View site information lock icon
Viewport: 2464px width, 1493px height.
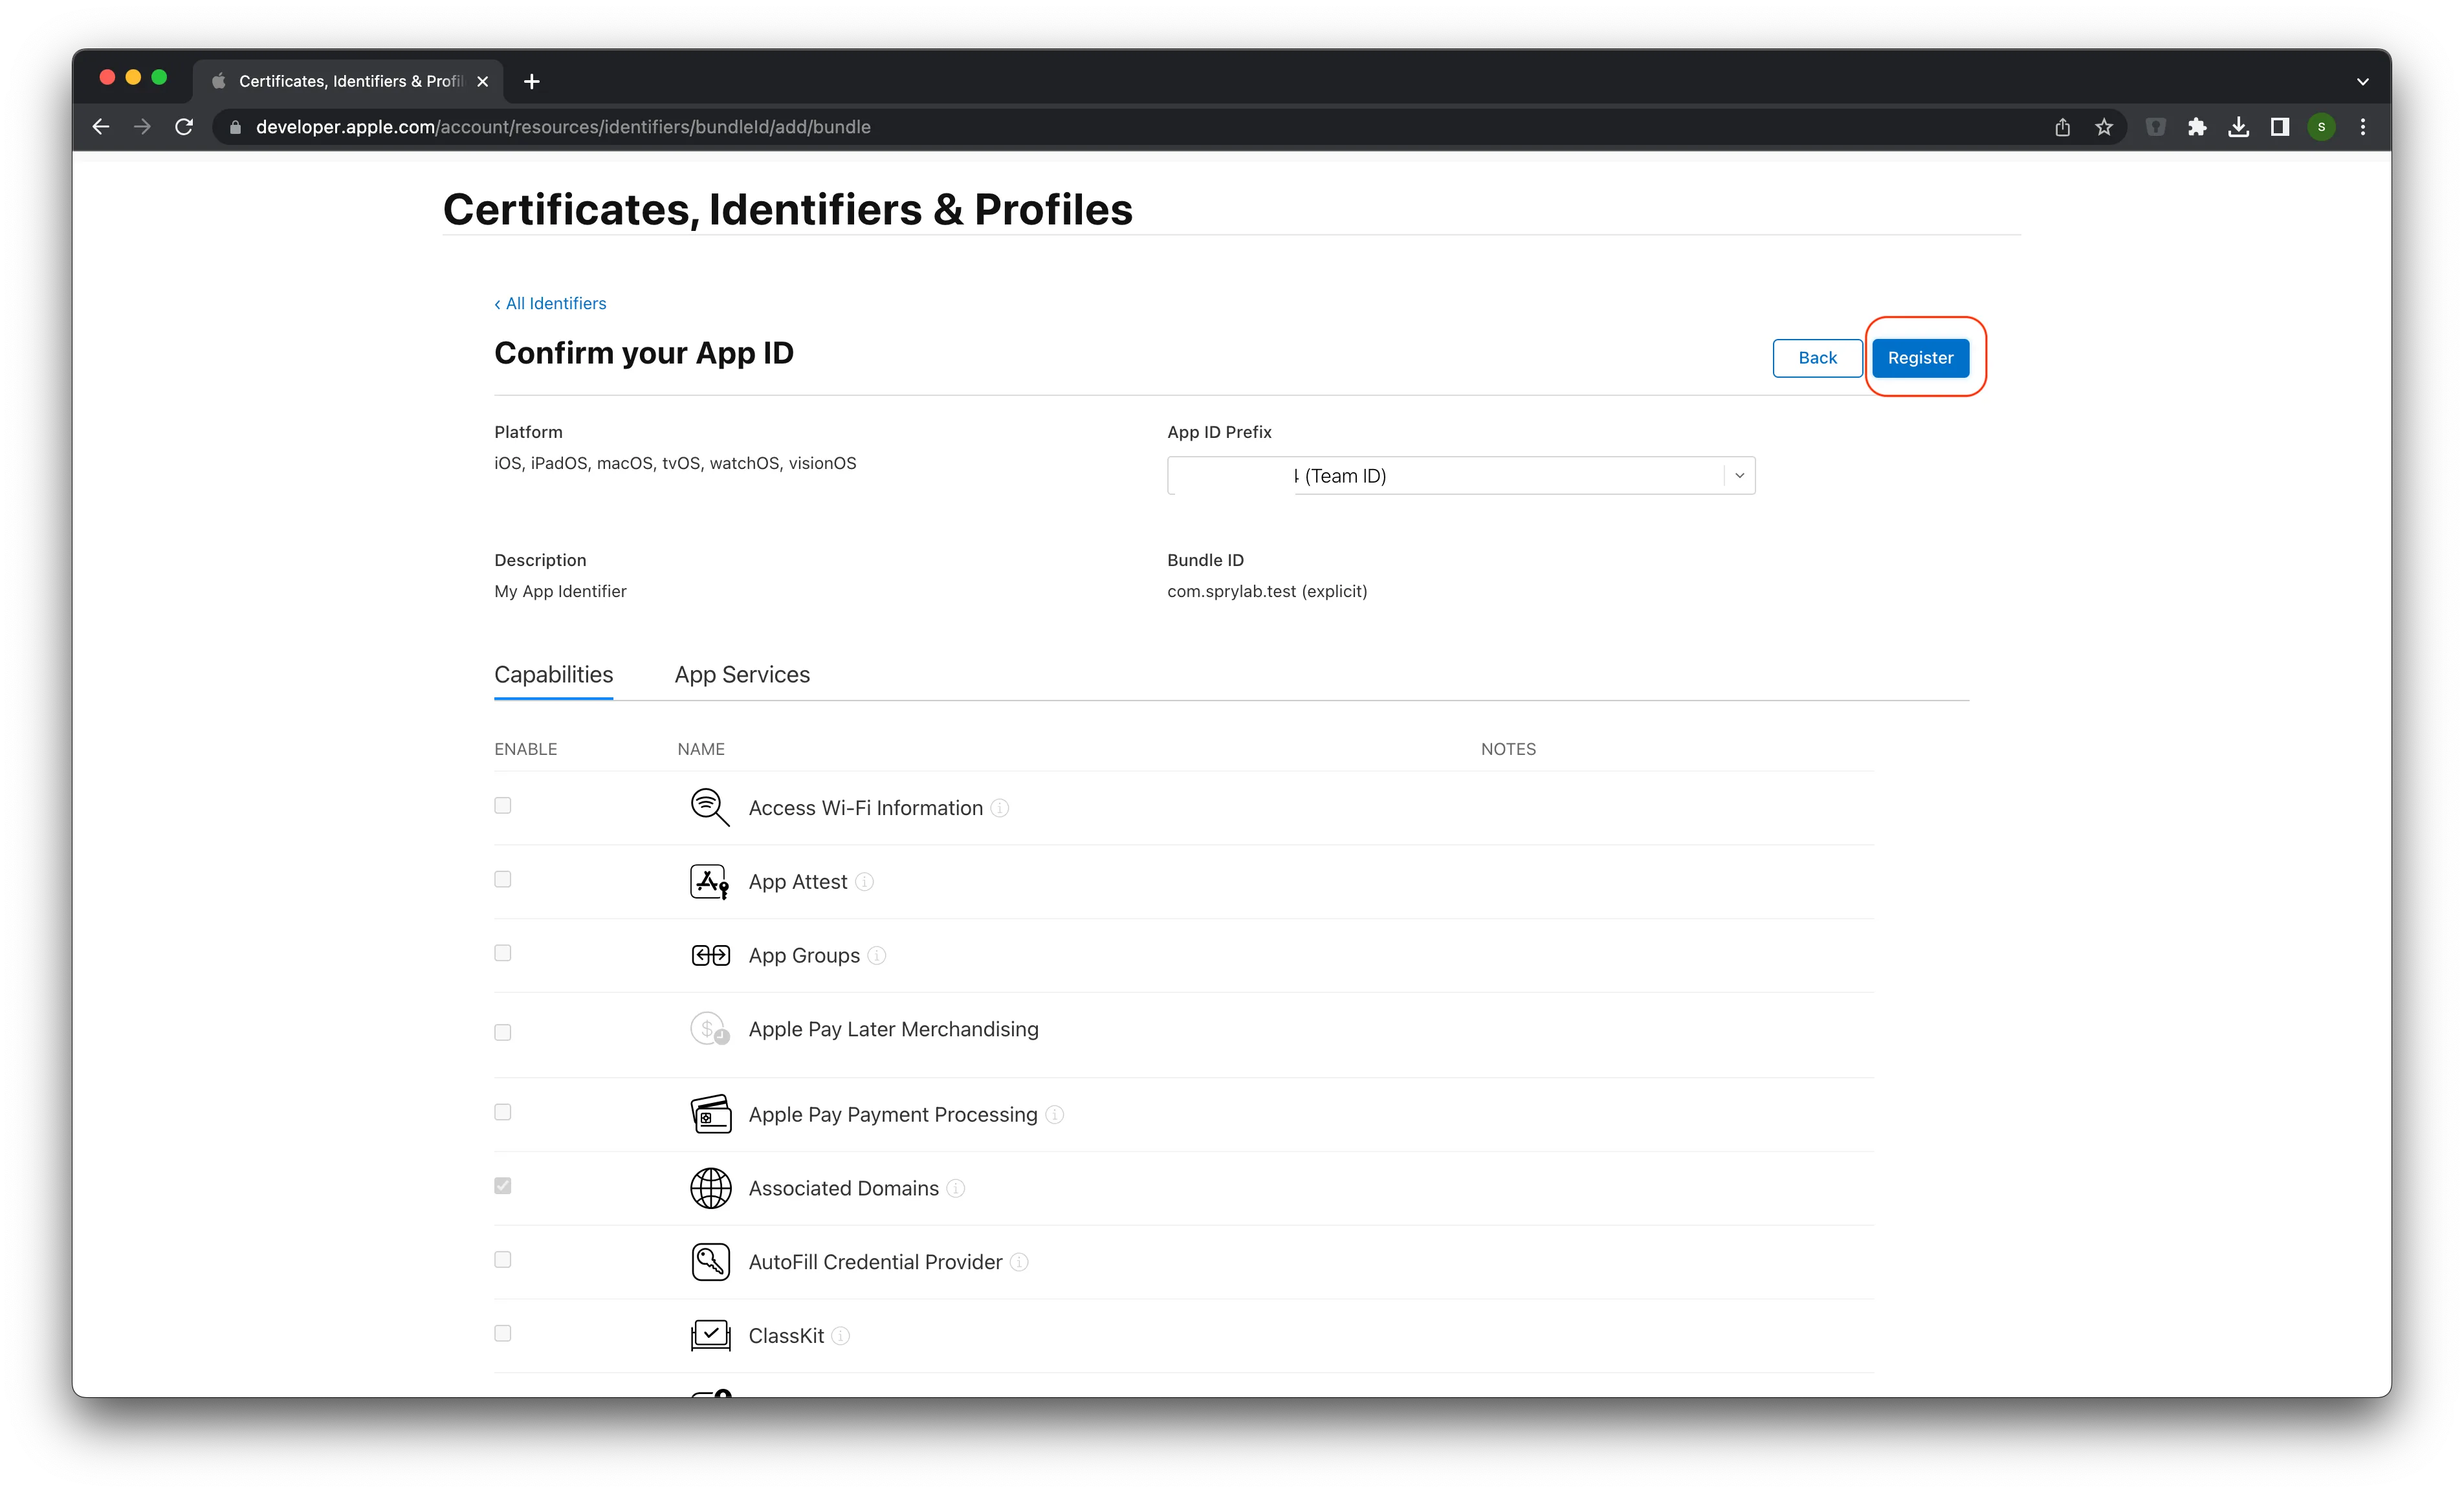click(x=235, y=127)
